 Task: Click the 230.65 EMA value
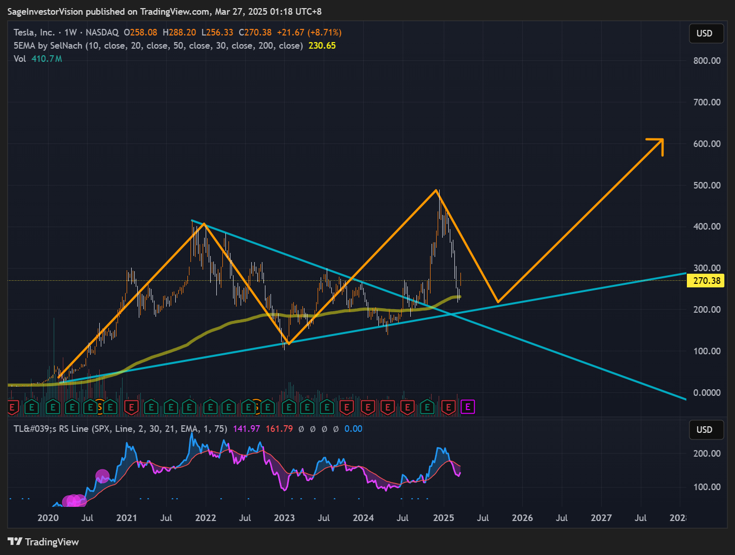(x=322, y=46)
